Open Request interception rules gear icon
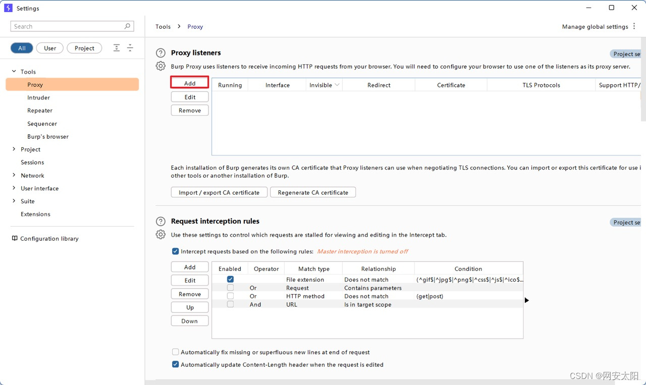Image resolution: width=646 pixels, height=385 pixels. (x=160, y=235)
